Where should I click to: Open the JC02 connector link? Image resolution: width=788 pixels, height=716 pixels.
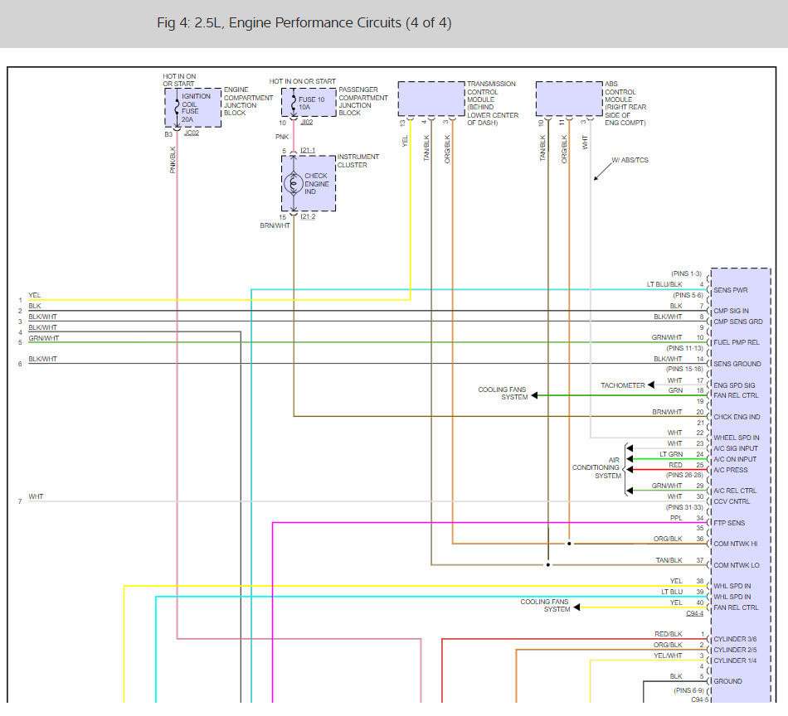[x=192, y=133]
